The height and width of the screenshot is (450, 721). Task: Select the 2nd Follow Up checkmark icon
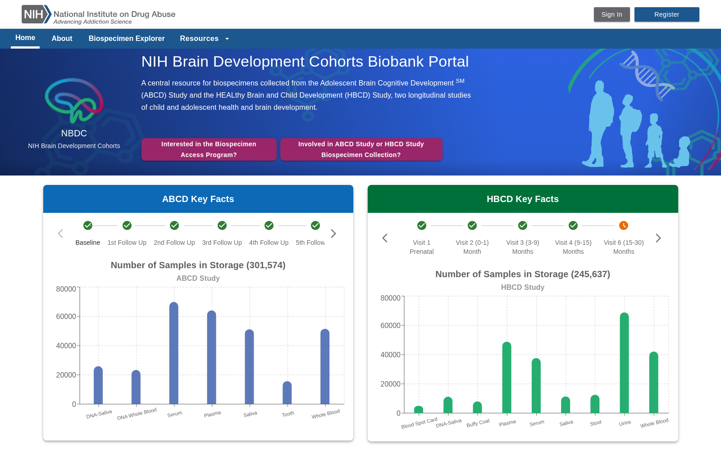click(174, 225)
